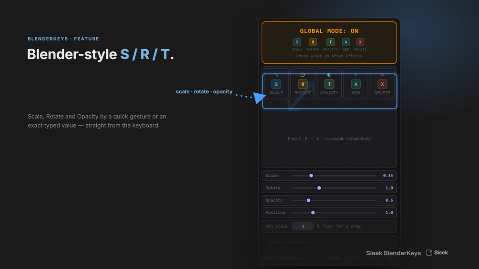Click the 0.6 value in the Opacity row

click(x=389, y=200)
